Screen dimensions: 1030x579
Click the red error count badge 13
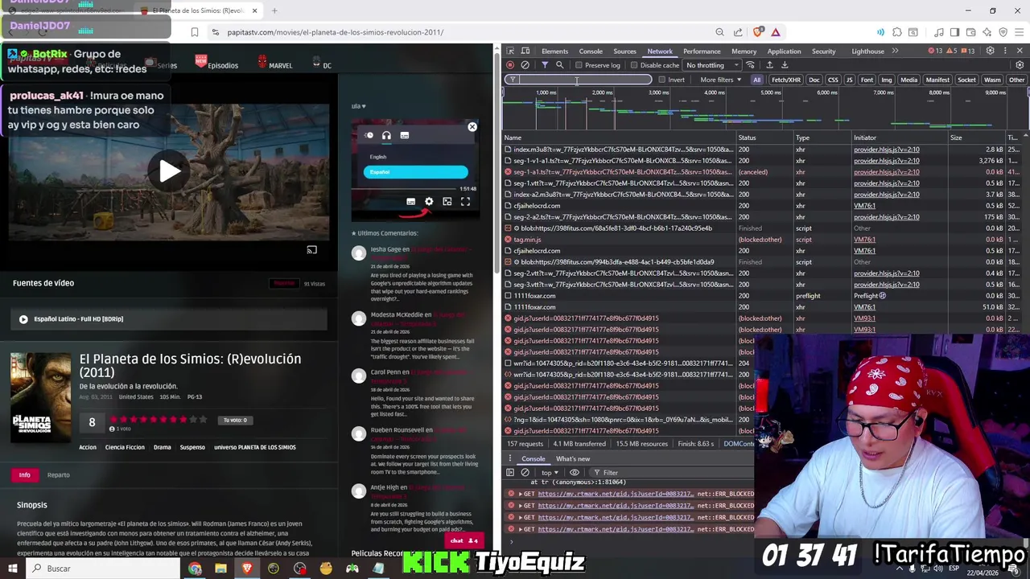click(x=936, y=51)
